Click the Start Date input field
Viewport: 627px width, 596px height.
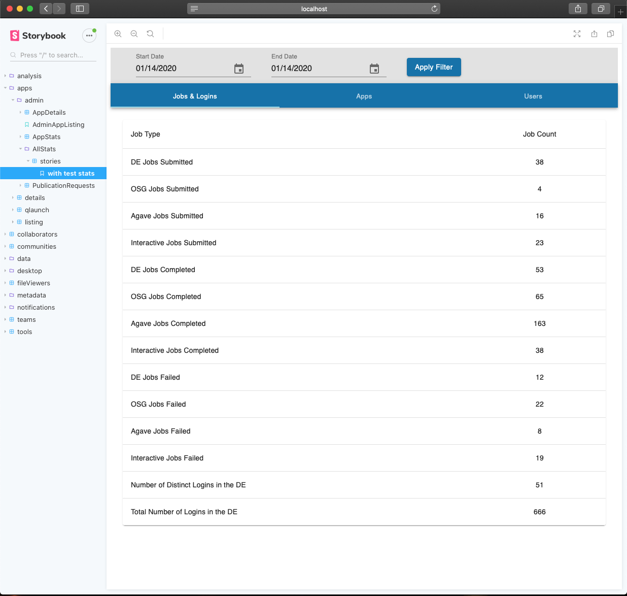click(178, 69)
